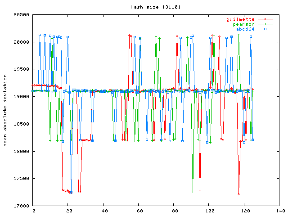This screenshot has height=216, width=288.
Task: Click the x-axis tick label 60
Action: coord(140,211)
